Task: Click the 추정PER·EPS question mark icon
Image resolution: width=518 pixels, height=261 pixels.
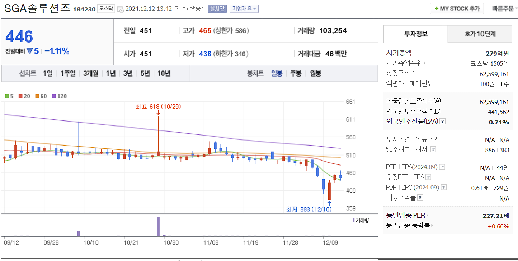Action: [x=429, y=177]
